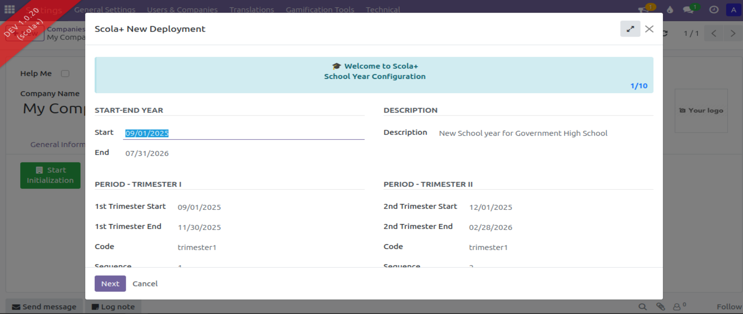Viewport: 743px width, 314px height.
Task: Cancel the deployment wizard
Action: [x=145, y=284]
